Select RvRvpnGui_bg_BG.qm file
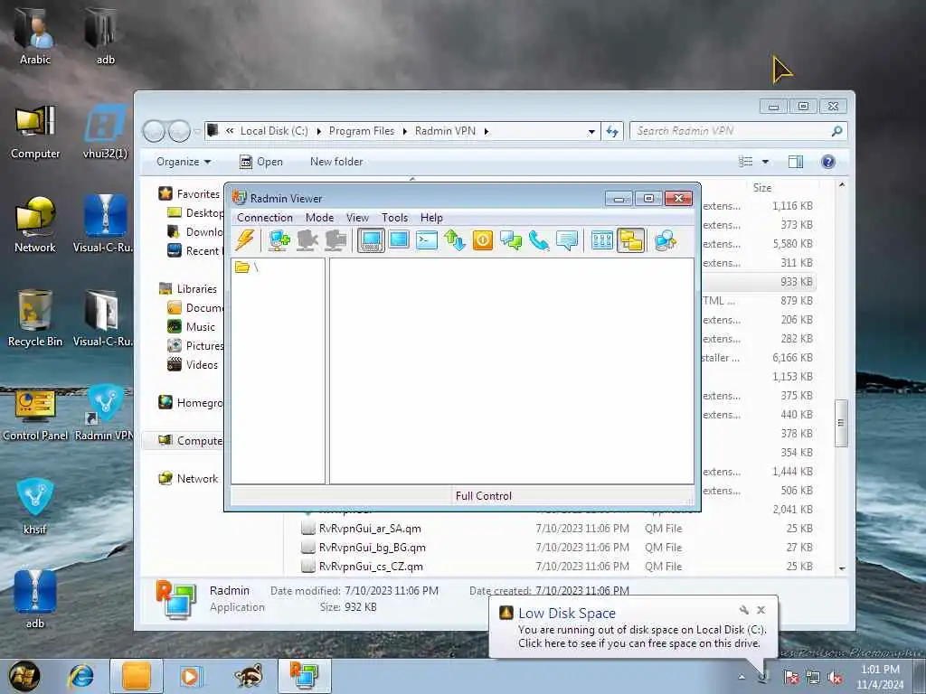The height and width of the screenshot is (694, 926). [372, 547]
